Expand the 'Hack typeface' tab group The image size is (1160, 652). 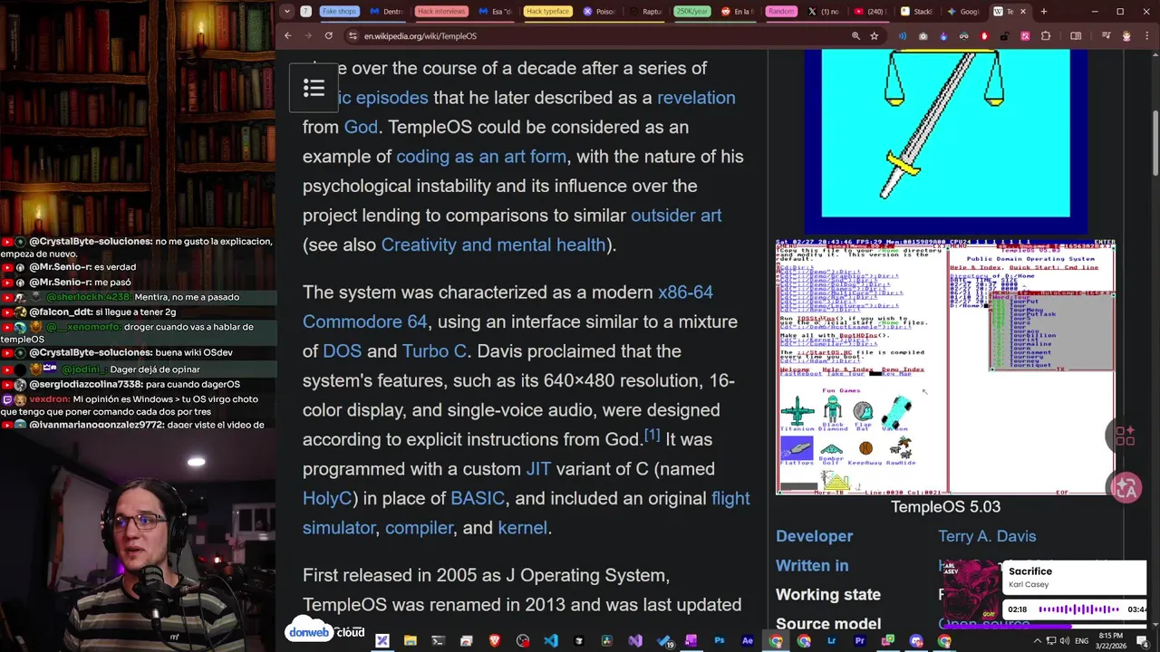(547, 11)
